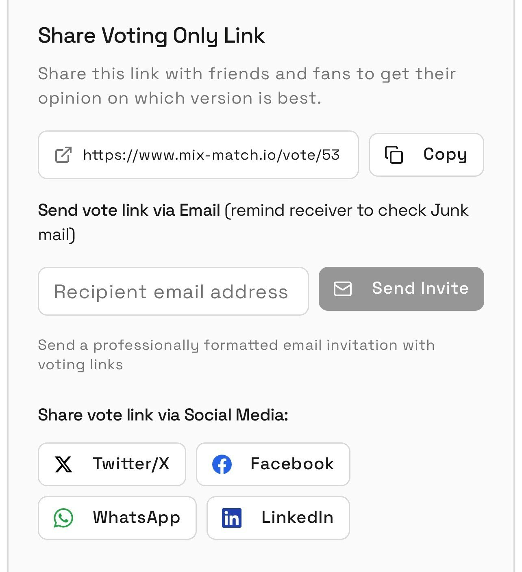Screen dimensions: 522x572
Task: Click the "Share Voting Only Link" heading
Action: [151, 36]
